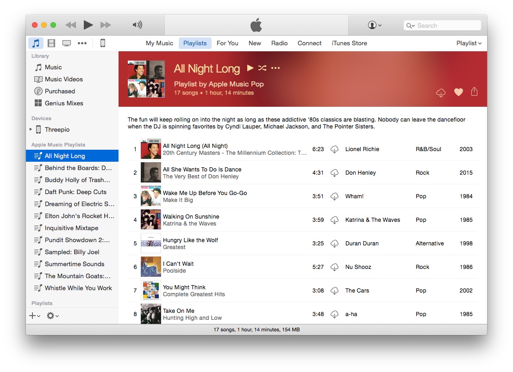513x372 pixels.
Task: Skip back to previous track
Action: (71, 25)
